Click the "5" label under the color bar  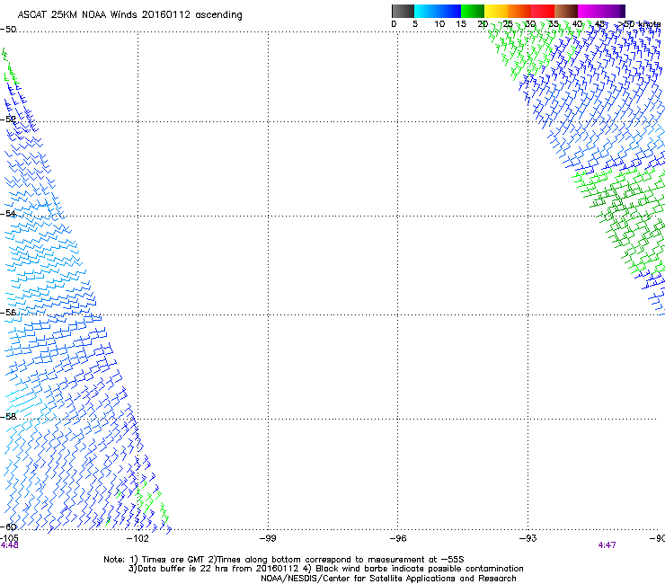tap(415, 24)
